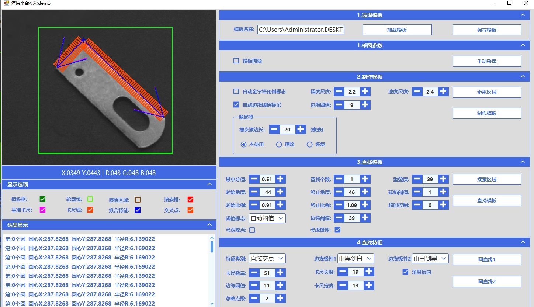Collapse the 3.查找模板 section
The image size is (534, 307).
tap(523, 162)
